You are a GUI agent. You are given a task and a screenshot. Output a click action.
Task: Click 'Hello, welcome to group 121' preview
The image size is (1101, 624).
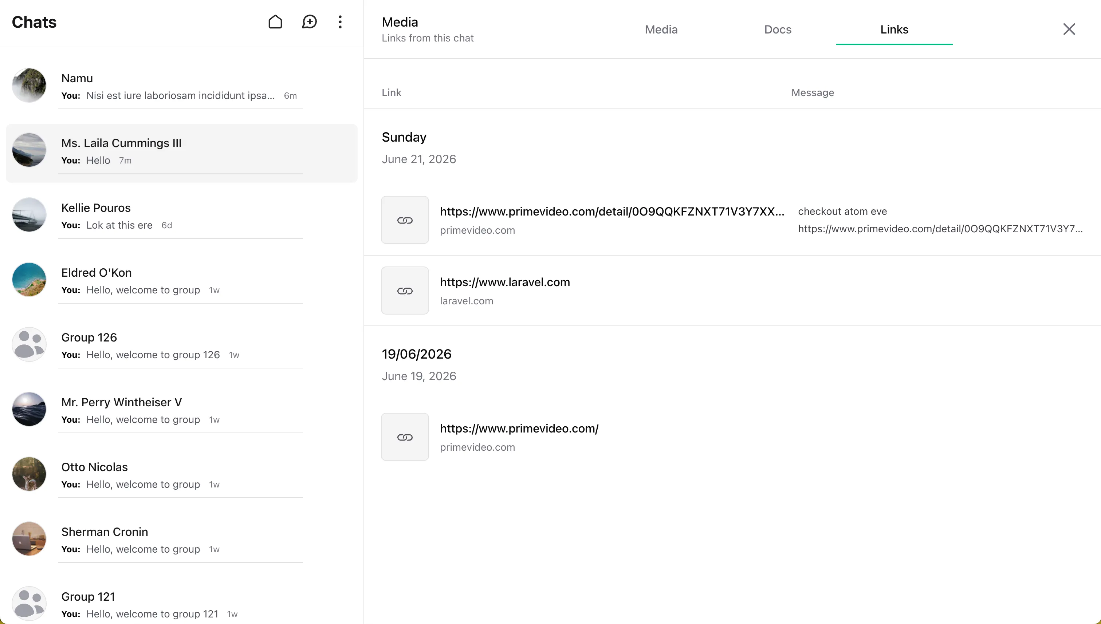click(152, 614)
